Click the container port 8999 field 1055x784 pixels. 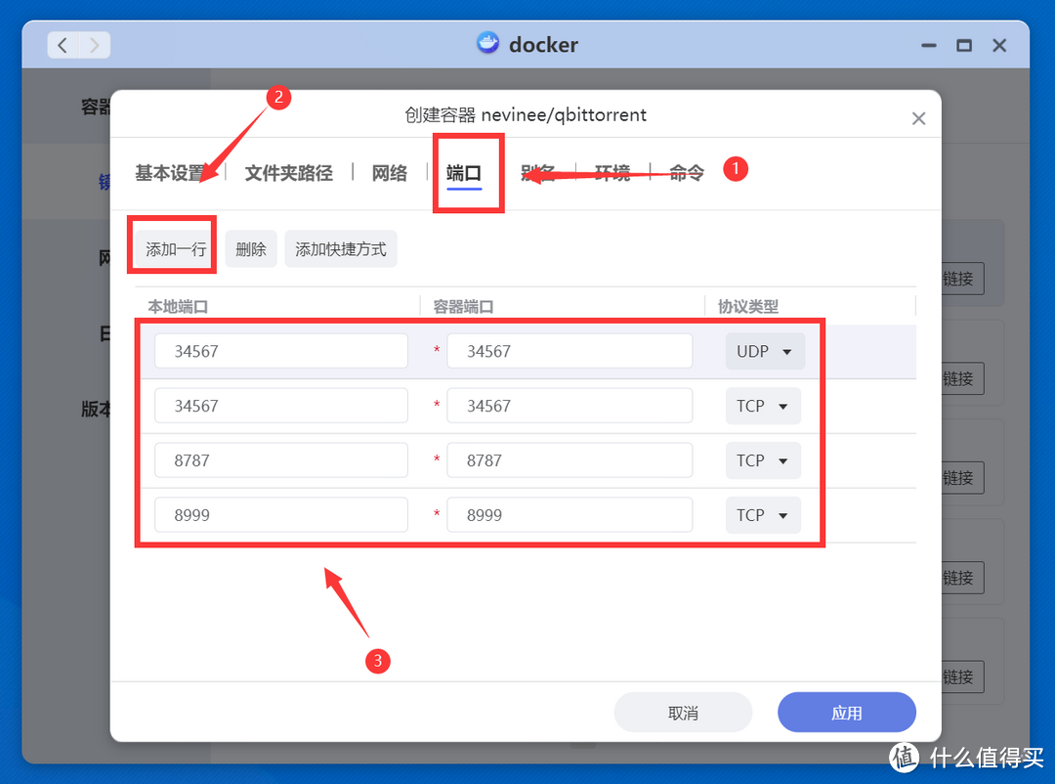pos(570,514)
